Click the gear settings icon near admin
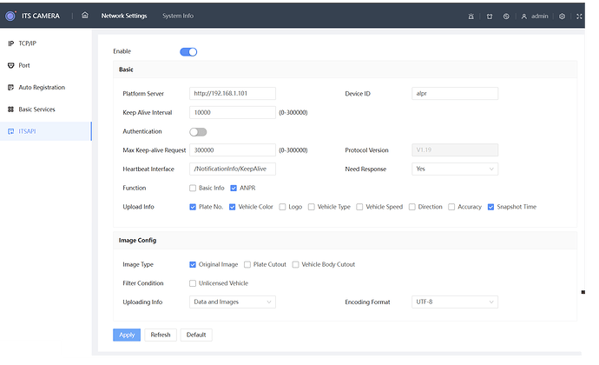This screenshot has width=599, height=365. tap(562, 16)
